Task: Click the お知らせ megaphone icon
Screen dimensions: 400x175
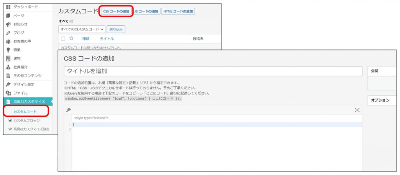Action: (x=8, y=24)
